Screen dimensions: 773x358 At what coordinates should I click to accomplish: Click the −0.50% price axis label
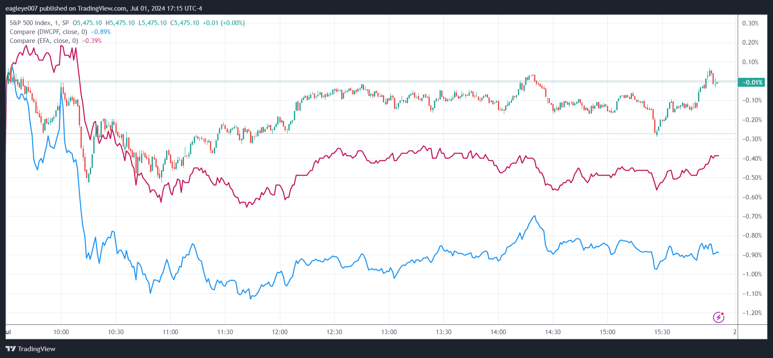(x=752, y=178)
